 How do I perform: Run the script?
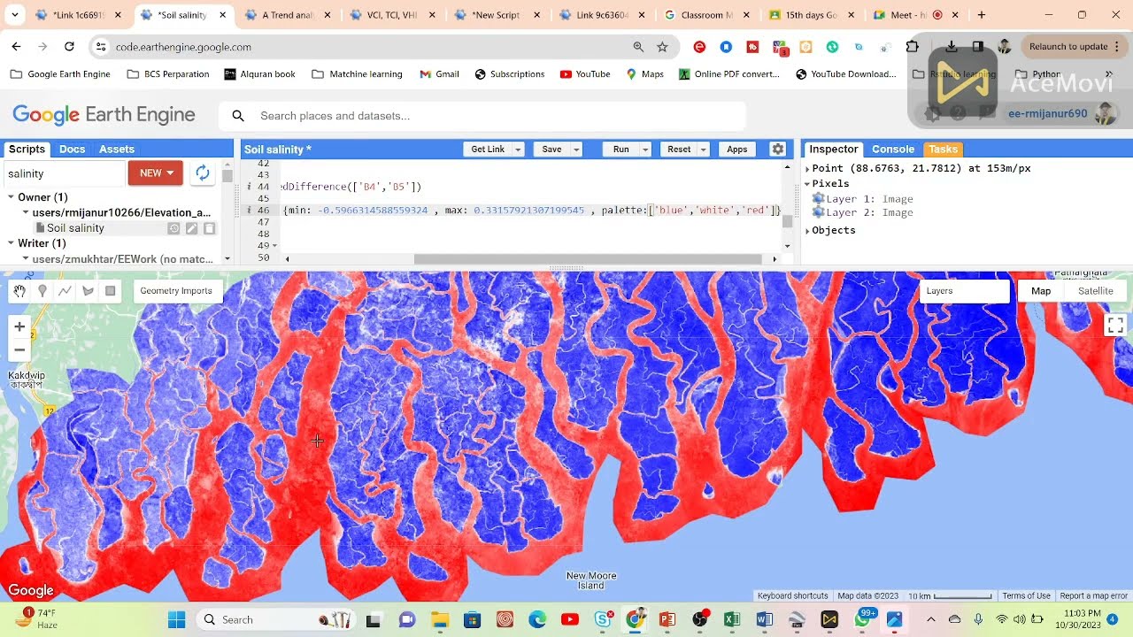tap(621, 150)
